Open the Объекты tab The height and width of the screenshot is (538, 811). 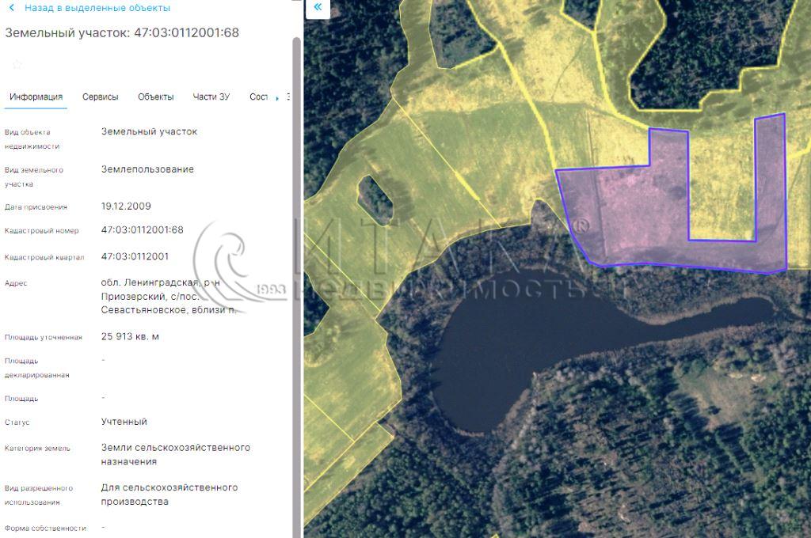(x=155, y=97)
